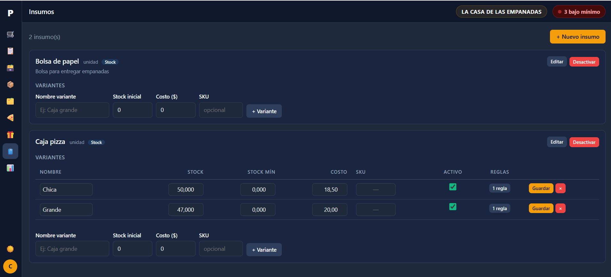This screenshot has height=277, width=611.
Task: Add variant to Bolsa de papel
Action: (264, 111)
